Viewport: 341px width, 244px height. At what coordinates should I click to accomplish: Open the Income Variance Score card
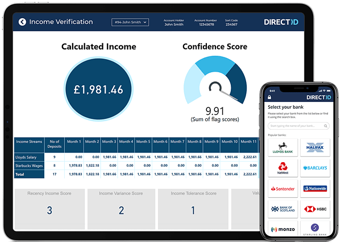pos(121,209)
